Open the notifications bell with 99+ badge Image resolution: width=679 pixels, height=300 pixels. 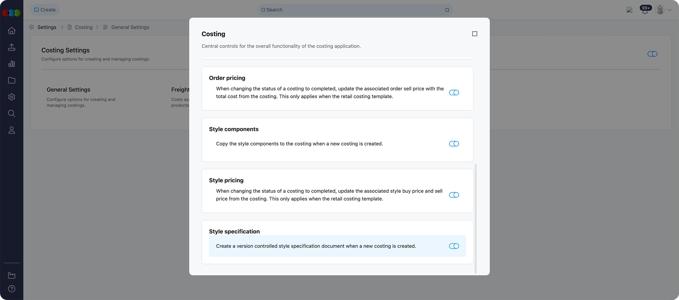tap(645, 10)
